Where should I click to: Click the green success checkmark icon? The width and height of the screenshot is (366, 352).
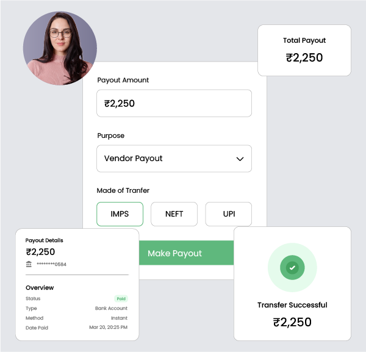(292, 267)
